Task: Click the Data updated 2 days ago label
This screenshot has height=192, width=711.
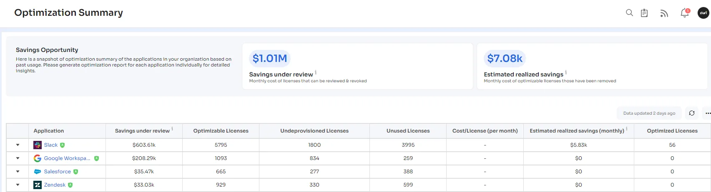Action: [649, 113]
